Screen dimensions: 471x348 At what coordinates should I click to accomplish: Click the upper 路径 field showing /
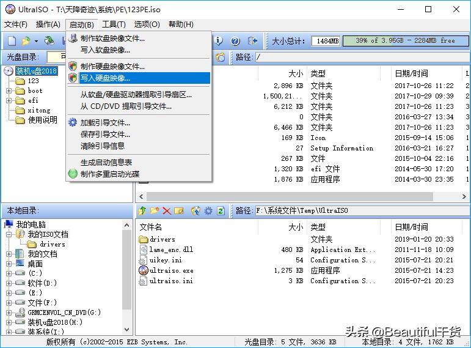coord(362,57)
